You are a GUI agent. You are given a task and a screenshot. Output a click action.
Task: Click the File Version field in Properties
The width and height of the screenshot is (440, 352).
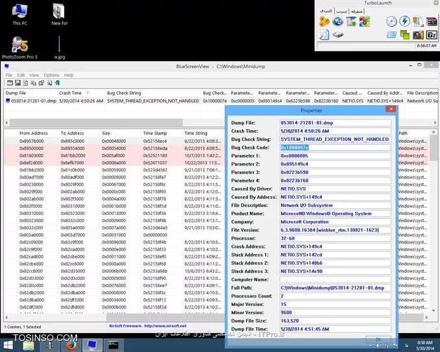click(x=335, y=230)
